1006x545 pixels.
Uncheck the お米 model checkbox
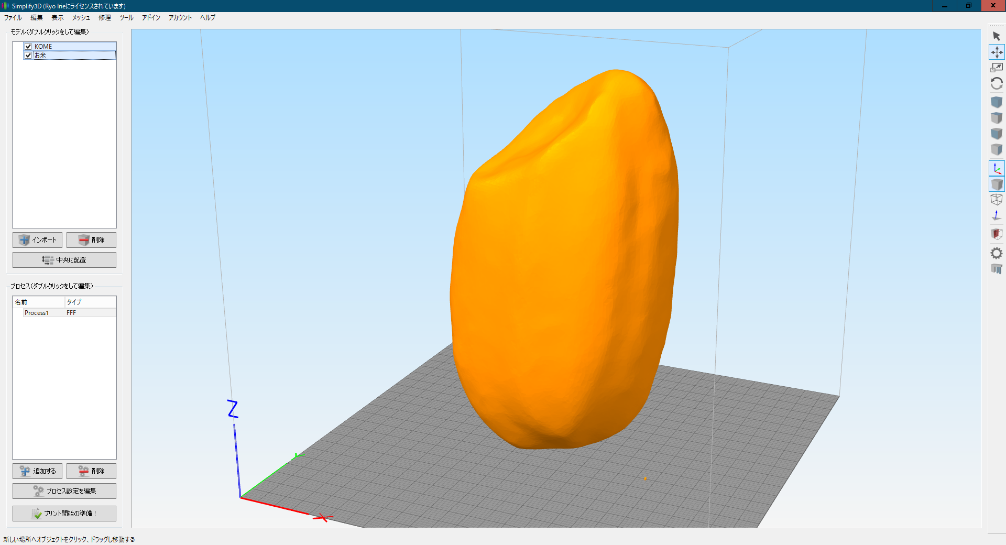tap(28, 55)
